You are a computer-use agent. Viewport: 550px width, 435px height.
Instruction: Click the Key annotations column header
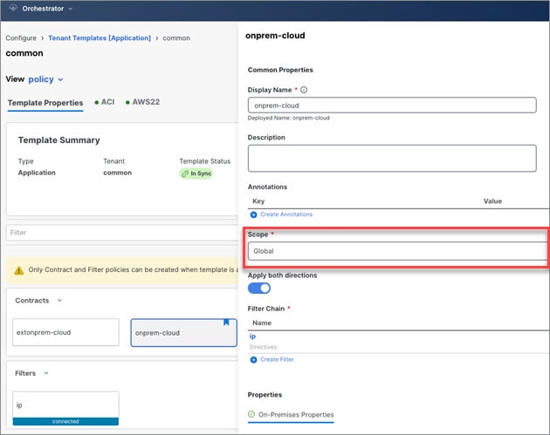pos(258,201)
